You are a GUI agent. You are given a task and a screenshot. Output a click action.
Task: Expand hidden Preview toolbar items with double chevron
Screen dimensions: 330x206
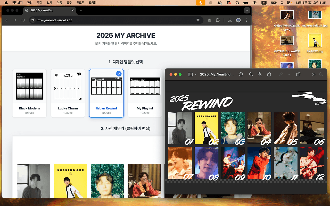click(313, 74)
